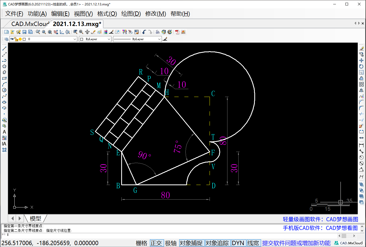Select the Polygon tool in left toolbar
The height and width of the screenshot is (247, 366).
(4, 66)
